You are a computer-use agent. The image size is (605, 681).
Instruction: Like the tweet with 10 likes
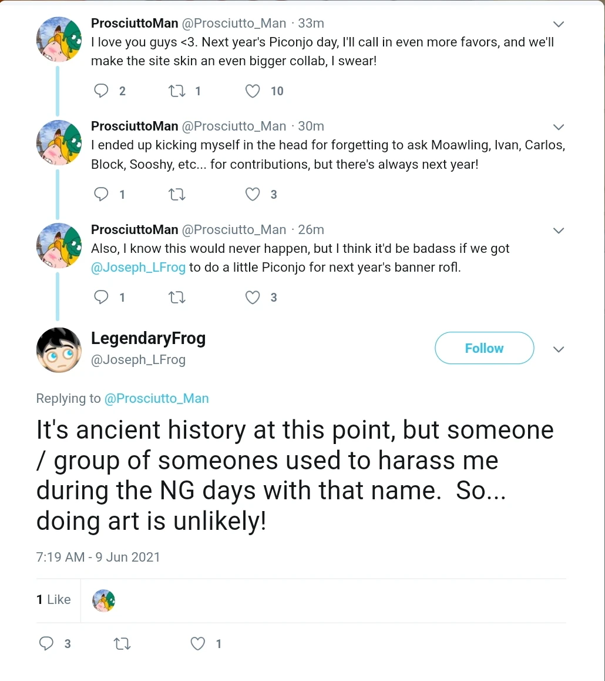(253, 91)
